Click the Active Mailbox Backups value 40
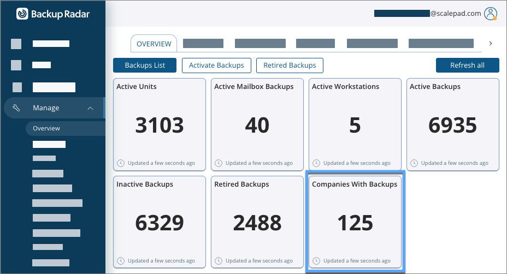507x274 pixels. (257, 125)
